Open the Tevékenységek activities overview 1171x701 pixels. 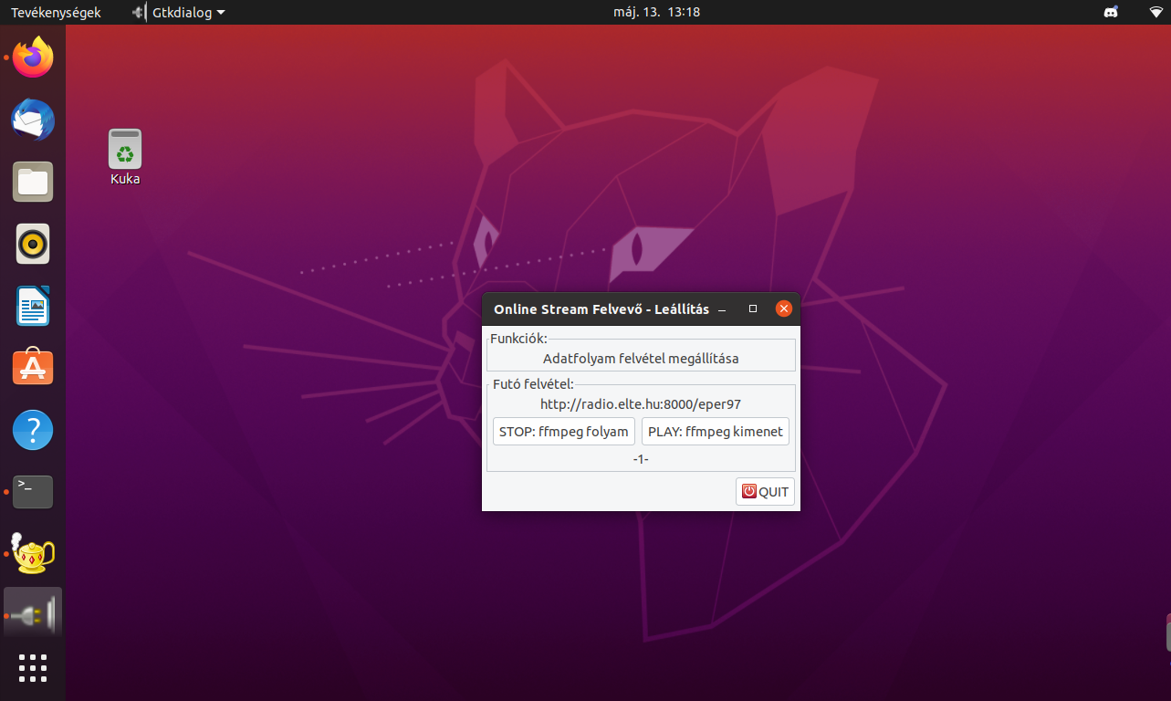[56, 13]
